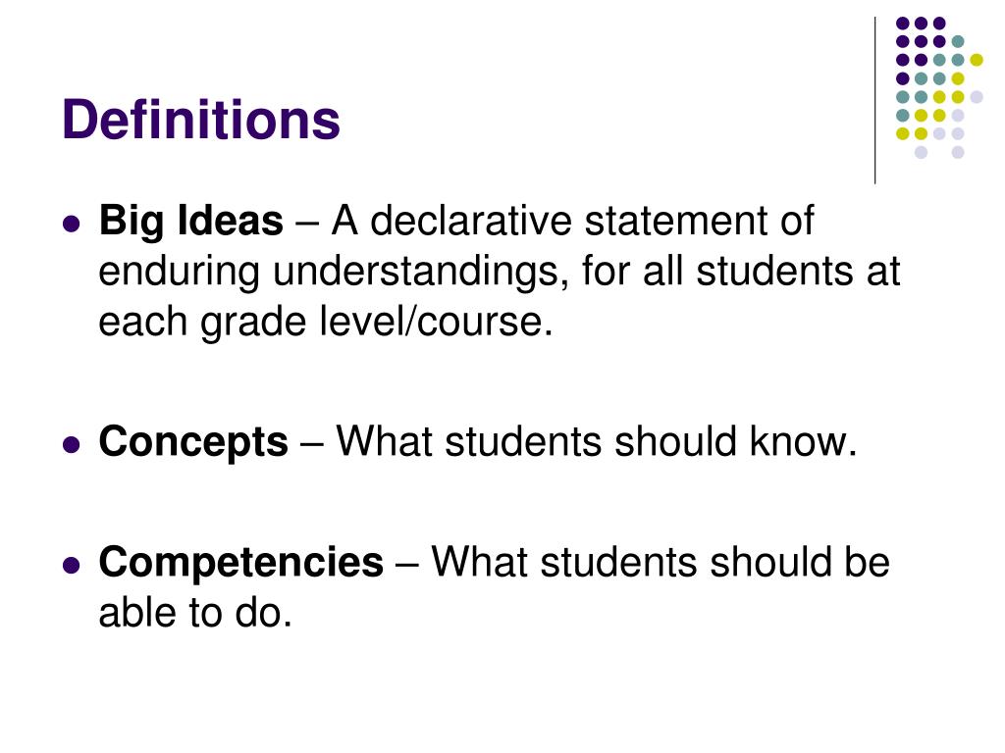1005x753 pixels.
Task: Click the bottom-right lavender dot in decoration
Action: tap(958, 152)
